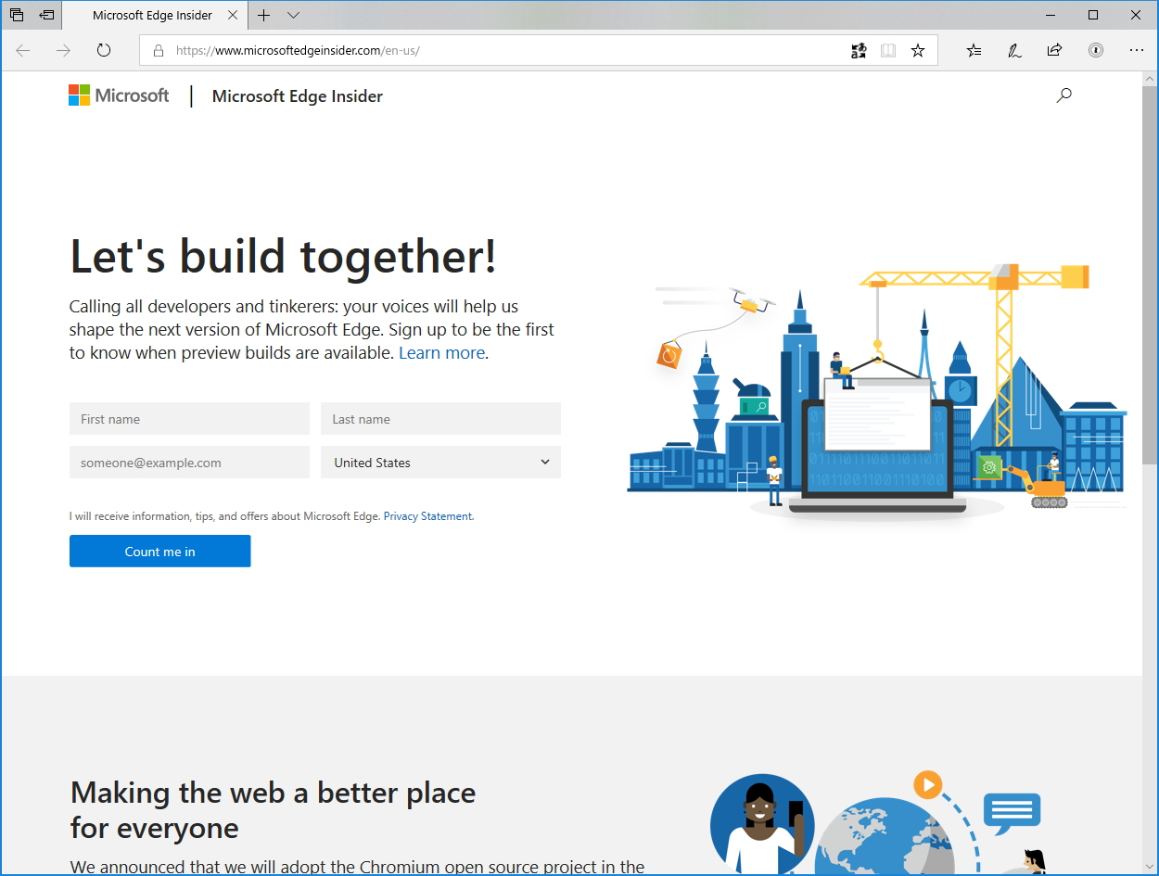Open the Privacy Statement link

[427, 516]
